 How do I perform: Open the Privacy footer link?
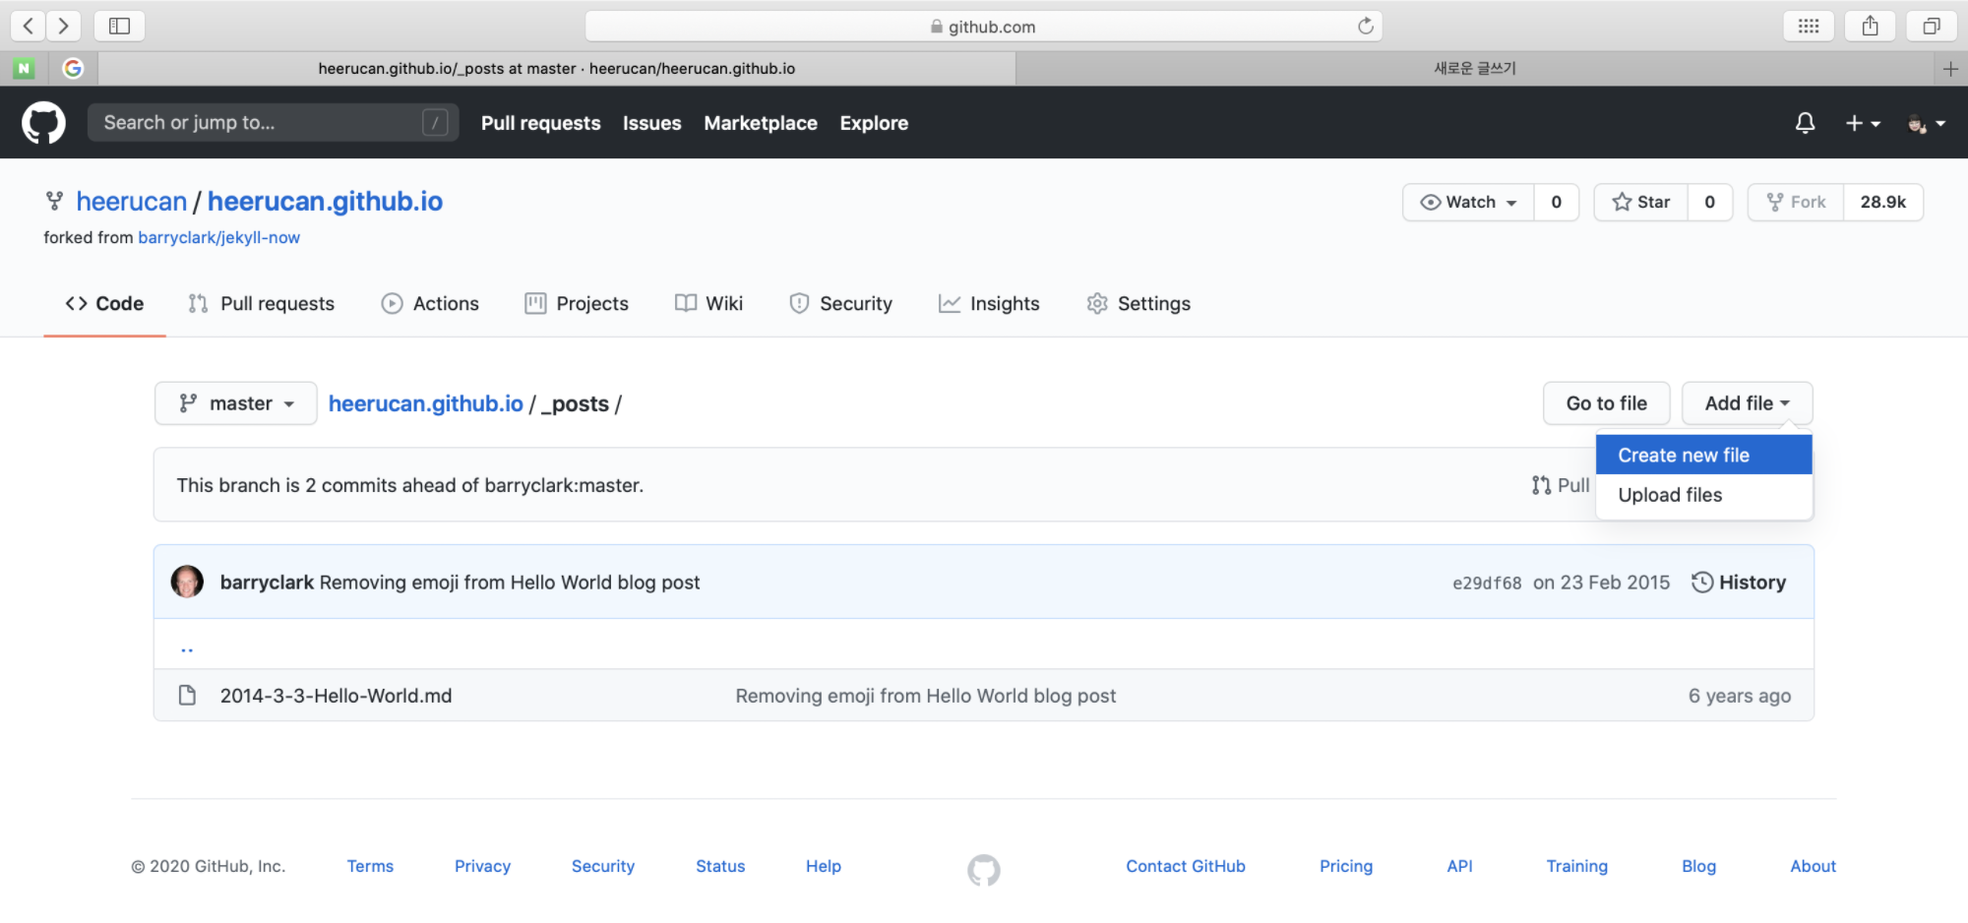(x=482, y=866)
